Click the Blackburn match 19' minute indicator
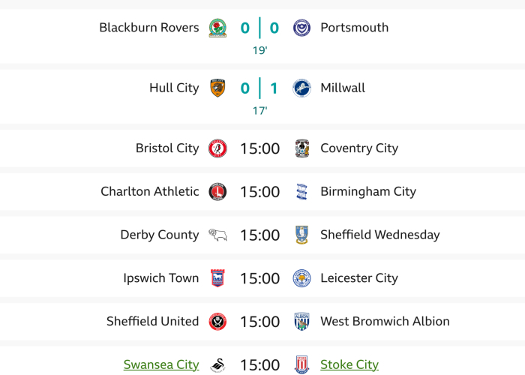Viewport: 525px width, 375px height. [259, 51]
